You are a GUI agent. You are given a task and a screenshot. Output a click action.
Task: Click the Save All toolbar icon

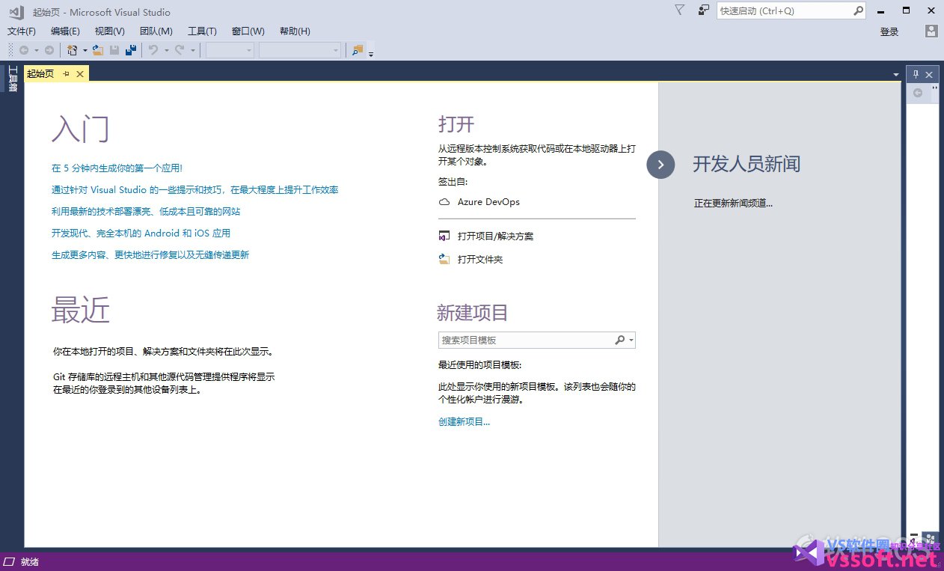click(131, 50)
